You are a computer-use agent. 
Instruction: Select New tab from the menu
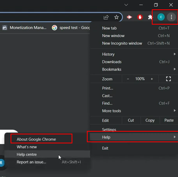[x=134, y=28]
